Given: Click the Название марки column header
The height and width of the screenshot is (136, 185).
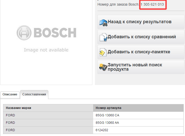Looking at the screenshot, I should (x=48, y=108).
